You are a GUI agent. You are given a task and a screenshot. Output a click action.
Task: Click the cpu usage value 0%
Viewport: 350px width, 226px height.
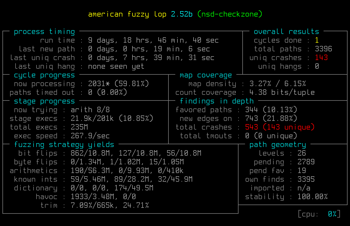pos(332,214)
